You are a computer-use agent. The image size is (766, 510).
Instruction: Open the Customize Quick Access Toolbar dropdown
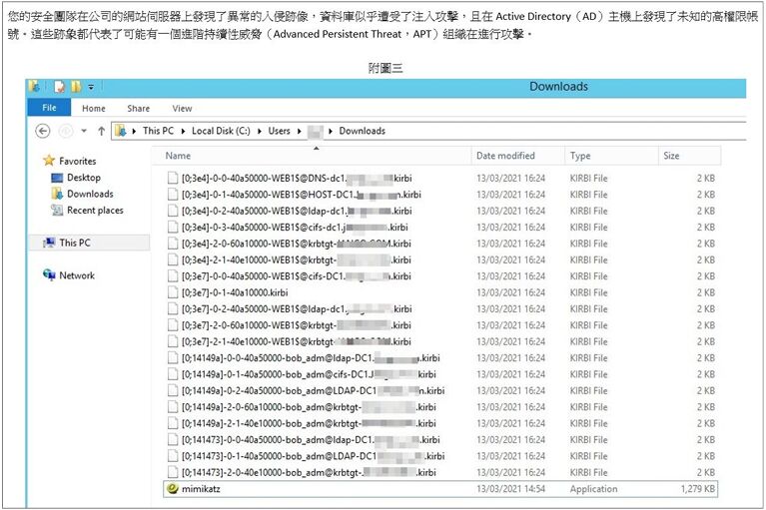click(91, 87)
